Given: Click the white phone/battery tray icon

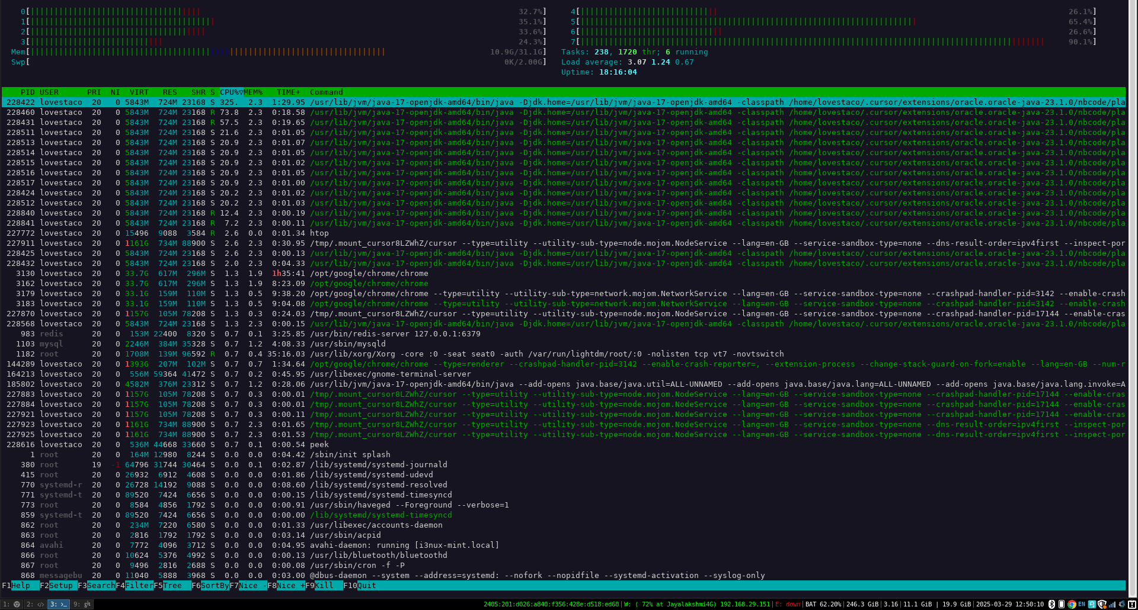Looking at the screenshot, I should 1062,604.
